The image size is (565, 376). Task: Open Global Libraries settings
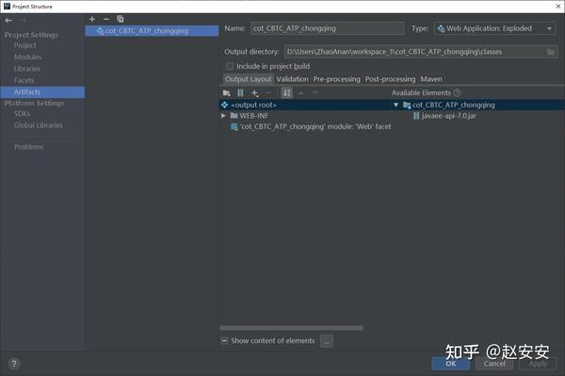tap(39, 125)
